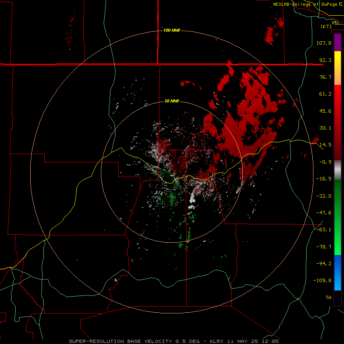Click the "TH" label beside the color bar

click(328, 298)
